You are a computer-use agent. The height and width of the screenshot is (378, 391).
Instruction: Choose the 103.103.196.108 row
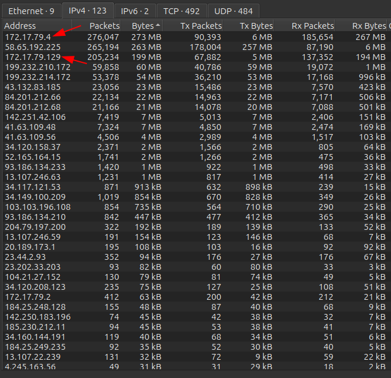coord(37,207)
